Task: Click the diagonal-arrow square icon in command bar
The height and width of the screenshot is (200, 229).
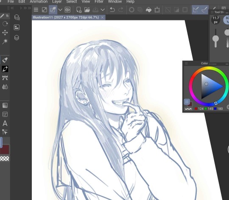Action: (45, 10)
